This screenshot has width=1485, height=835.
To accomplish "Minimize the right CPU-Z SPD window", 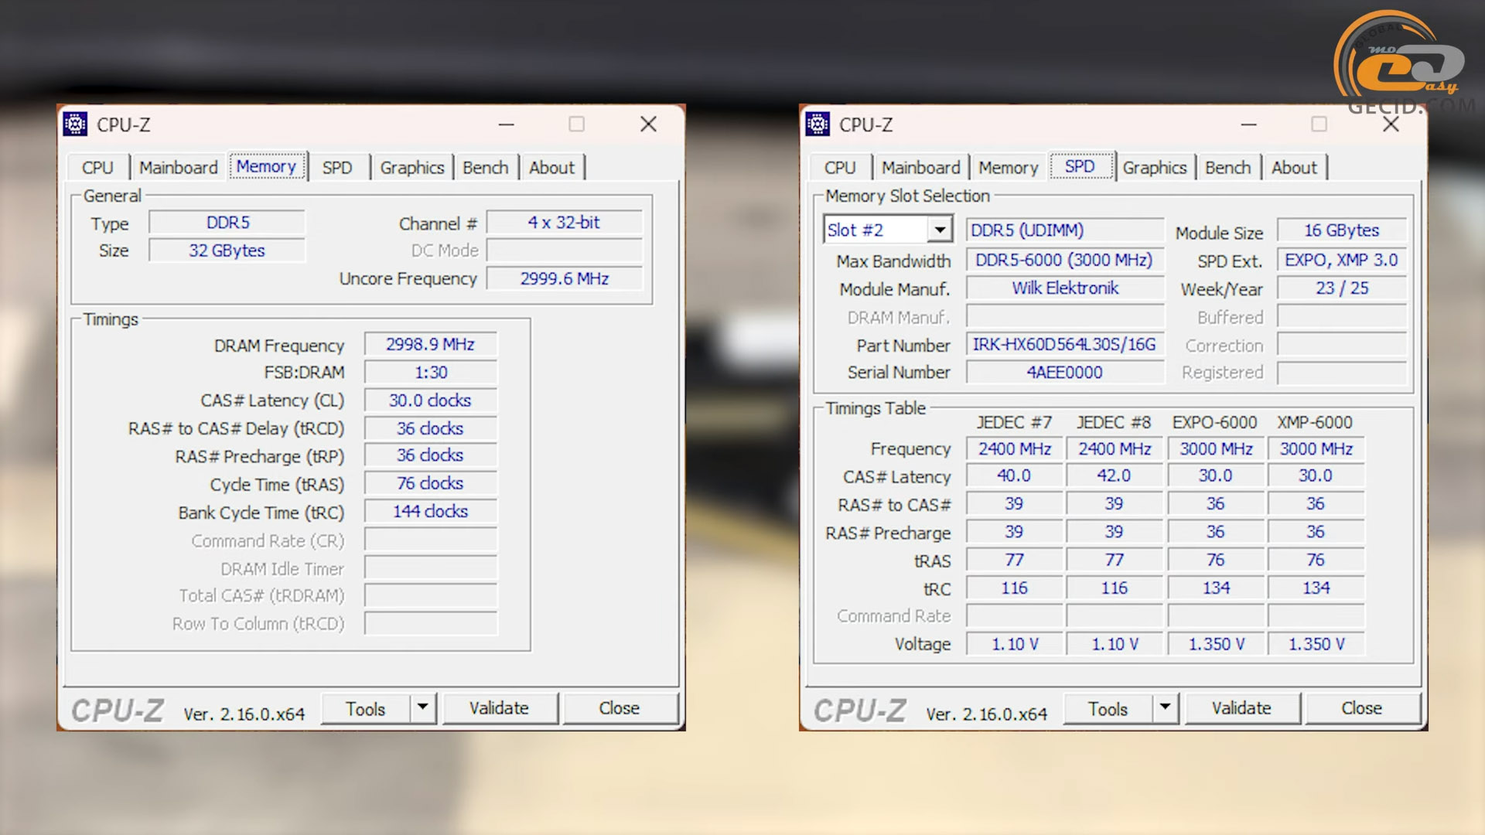I will [x=1249, y=124].
